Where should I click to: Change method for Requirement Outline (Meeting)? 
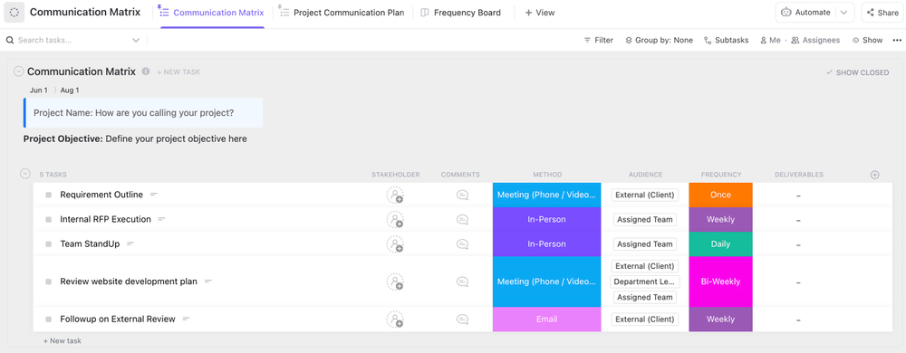tap(546, 195)
